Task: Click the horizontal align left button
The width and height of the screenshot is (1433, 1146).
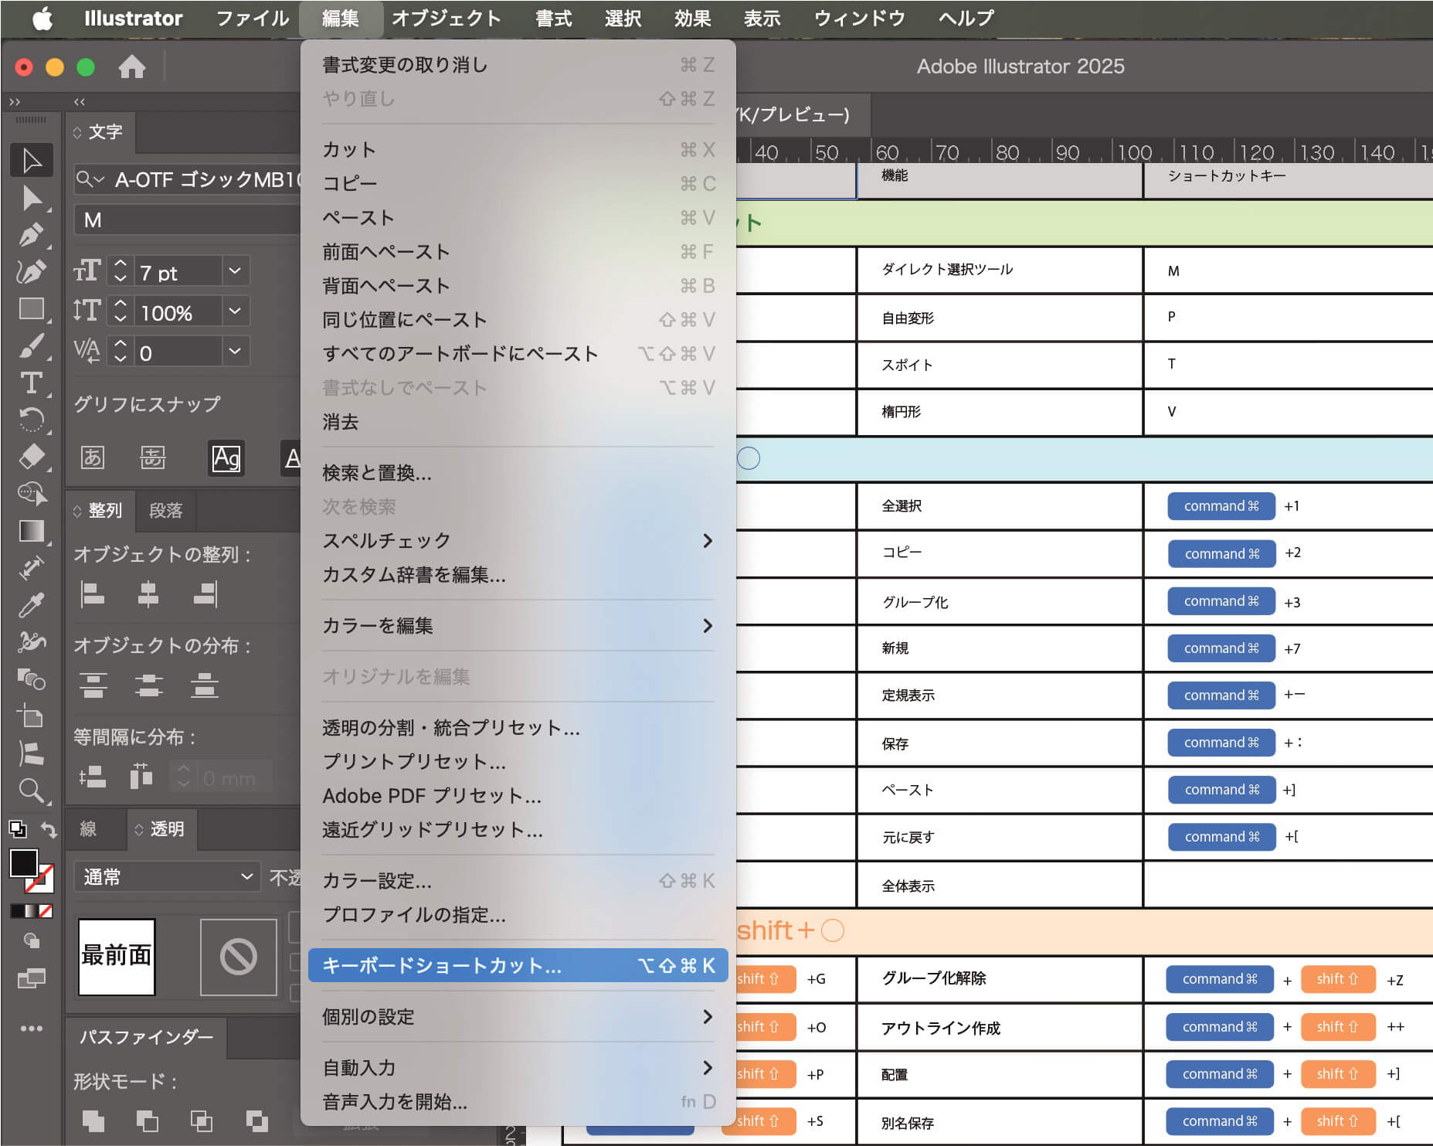Action: point(92,593)
